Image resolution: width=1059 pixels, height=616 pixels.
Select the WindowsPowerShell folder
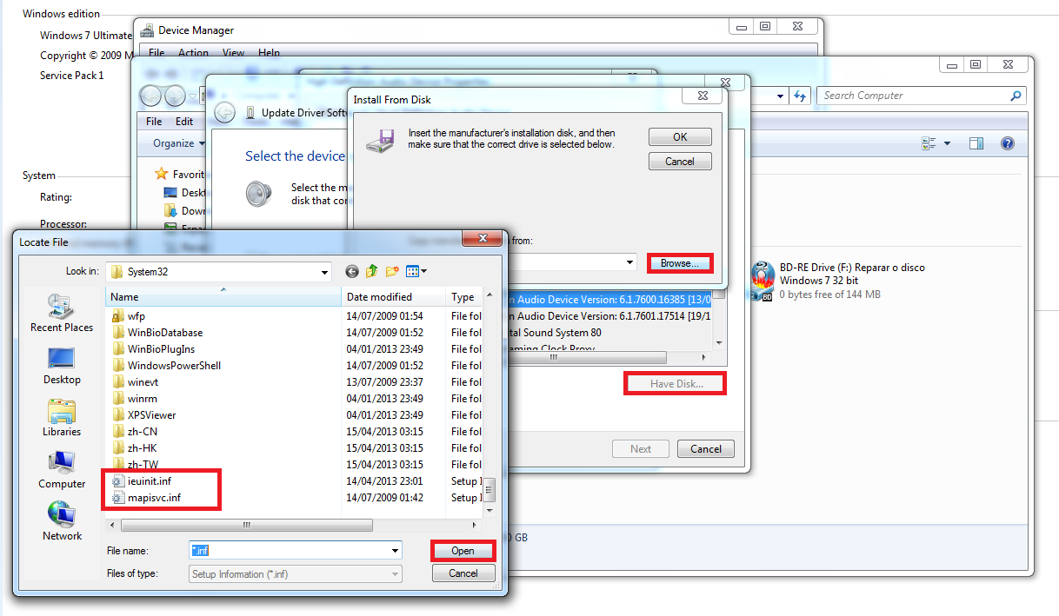(x=166, y=366)
